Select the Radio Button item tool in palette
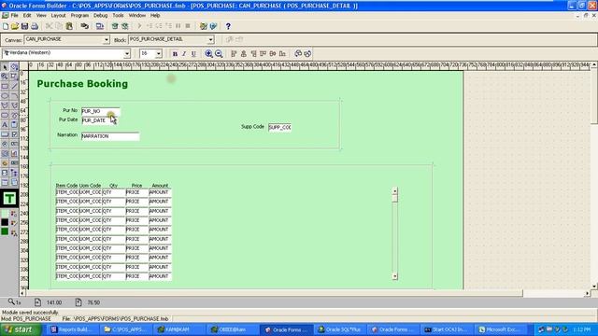Viewport: 598px width, 336px height. coord(5,144)
